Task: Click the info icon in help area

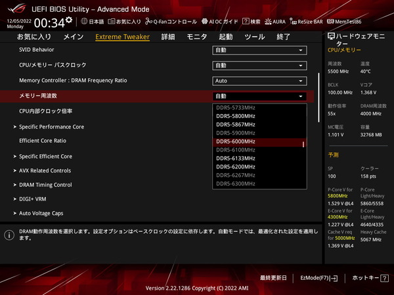Action: pos(9,235)
